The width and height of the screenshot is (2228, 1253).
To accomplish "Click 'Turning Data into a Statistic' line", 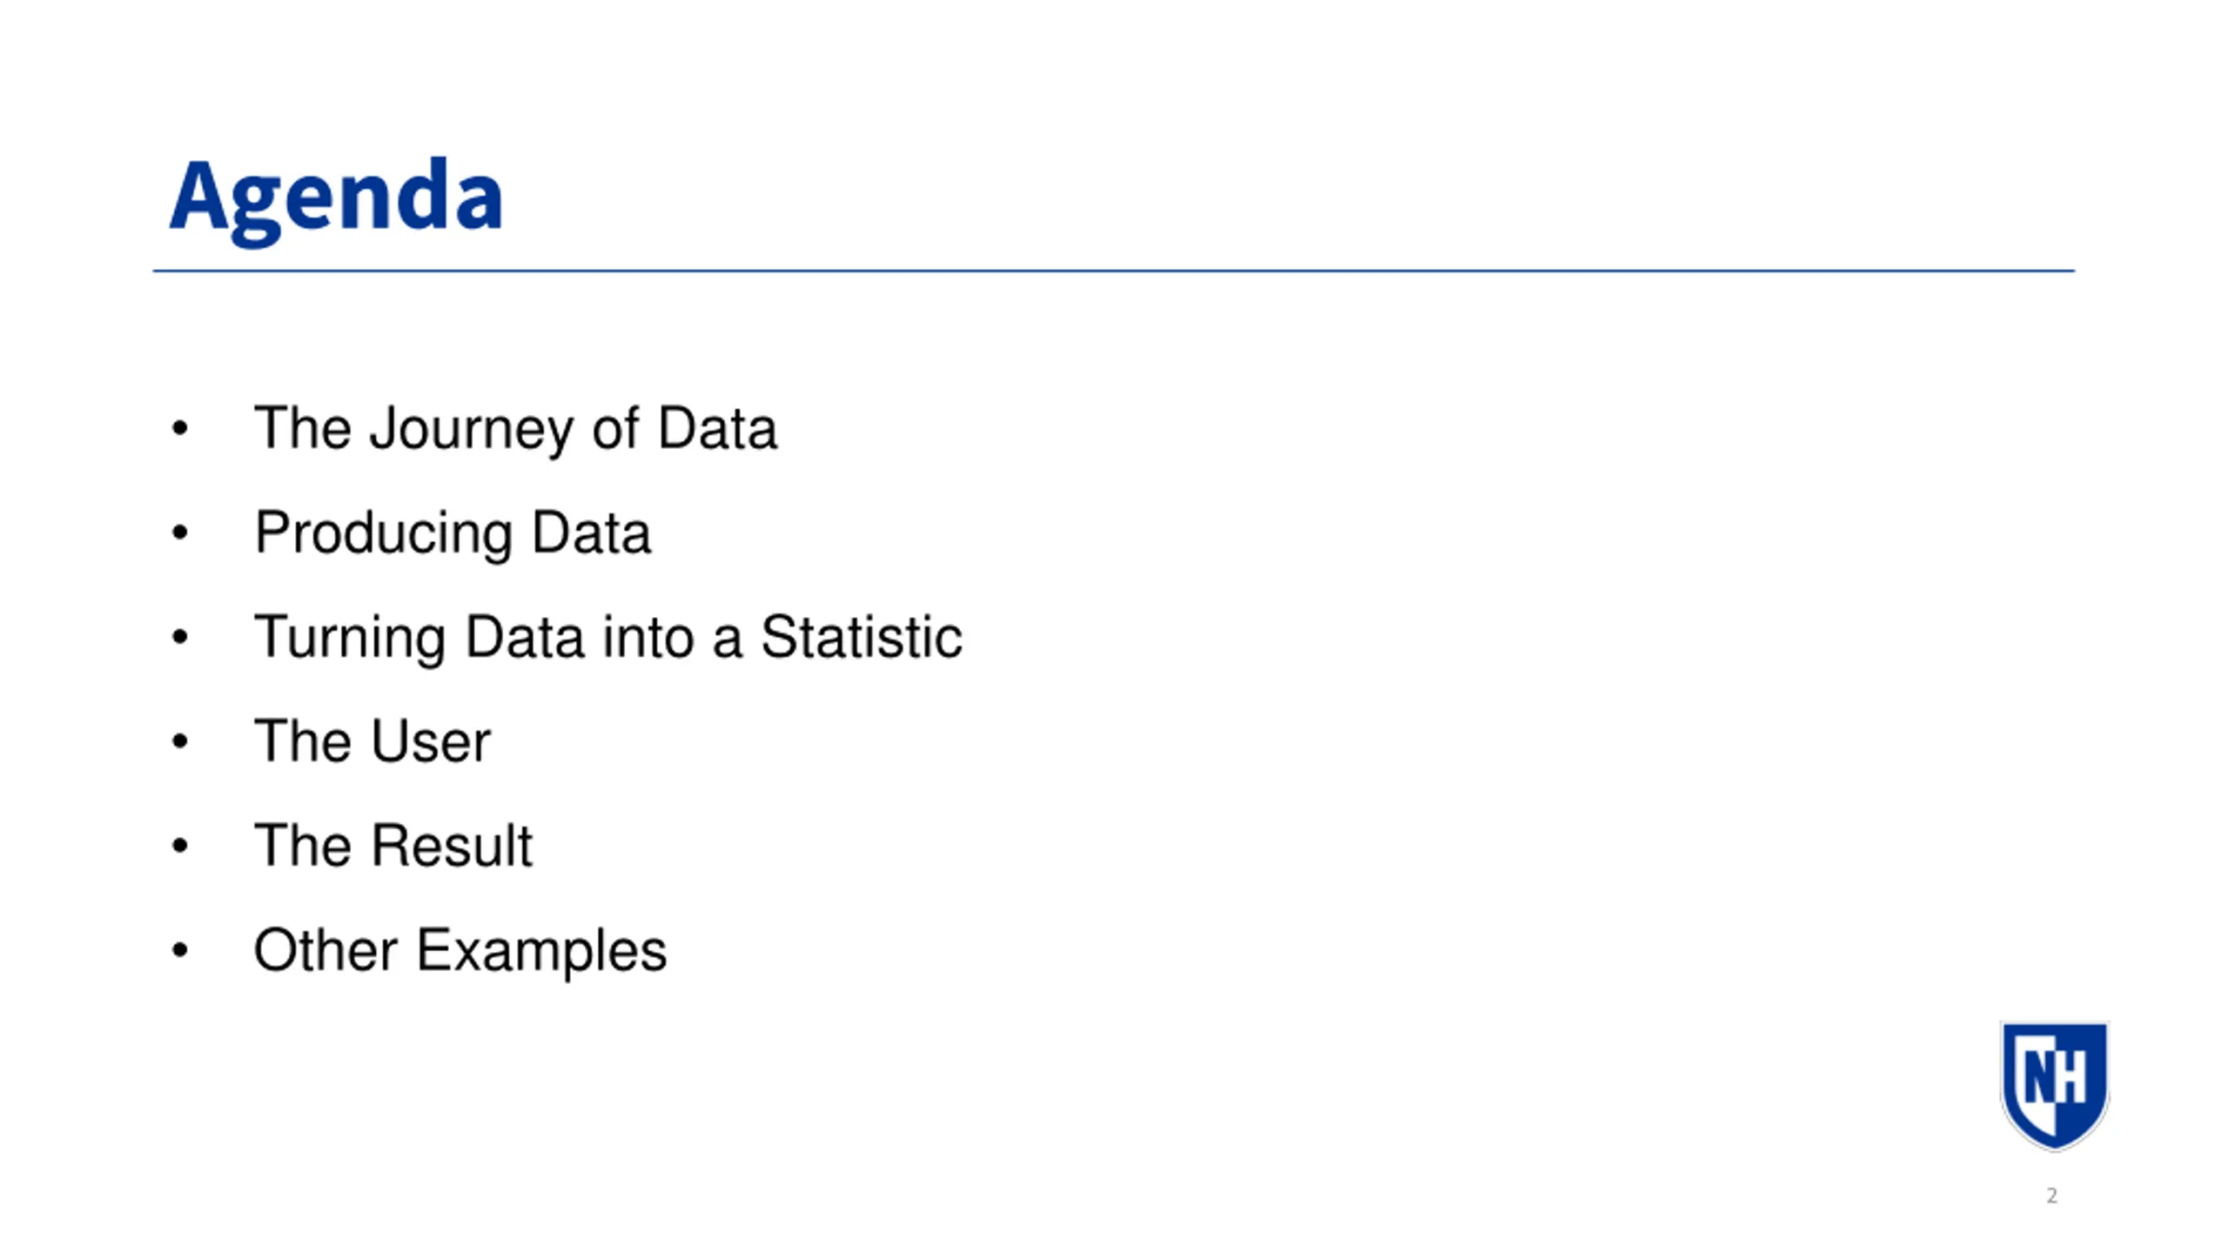I will (608, 637).
